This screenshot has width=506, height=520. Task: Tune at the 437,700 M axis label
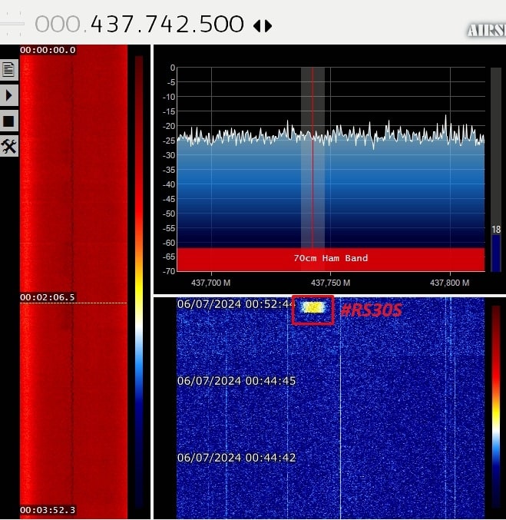[211, 283]
